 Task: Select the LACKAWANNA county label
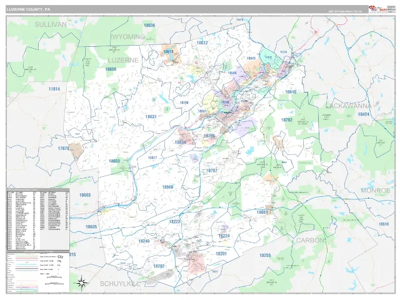(x=349, y=106)
